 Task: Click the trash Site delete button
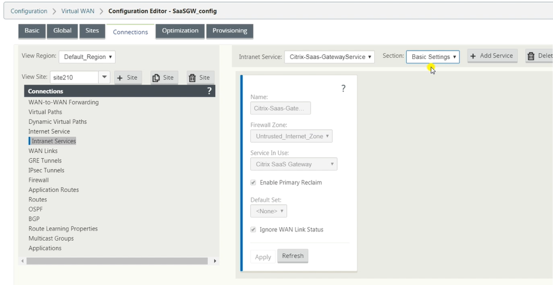pyautogui.click(x=200, y=78)
